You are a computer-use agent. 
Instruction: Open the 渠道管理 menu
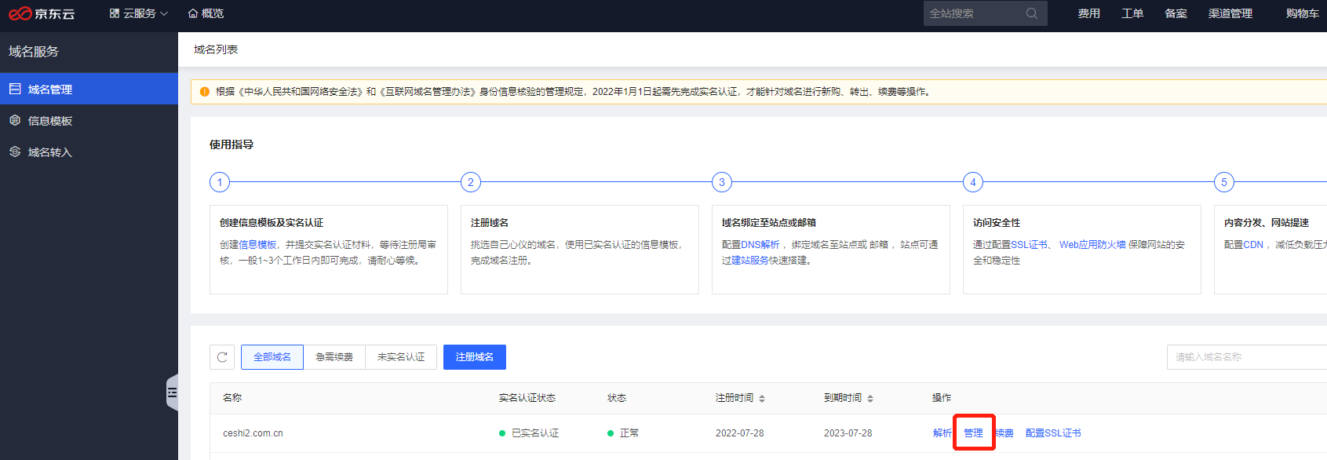(1230, 13)
